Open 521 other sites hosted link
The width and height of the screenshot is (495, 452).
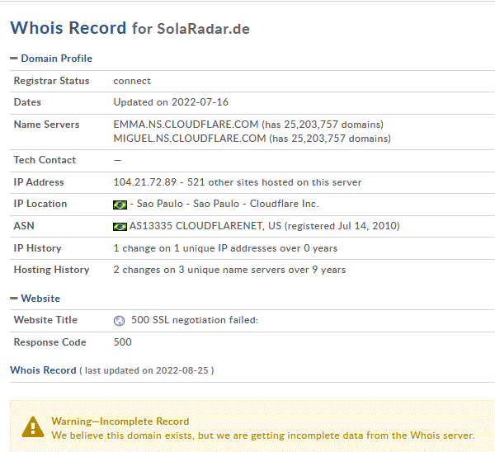pos(275,182)
